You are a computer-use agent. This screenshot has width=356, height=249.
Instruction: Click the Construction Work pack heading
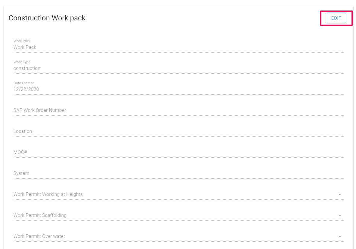(x=47, y=18)
